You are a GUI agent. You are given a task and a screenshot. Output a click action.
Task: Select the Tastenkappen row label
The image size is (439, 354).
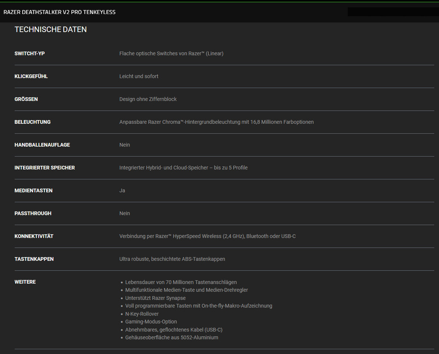coord(34,259)
